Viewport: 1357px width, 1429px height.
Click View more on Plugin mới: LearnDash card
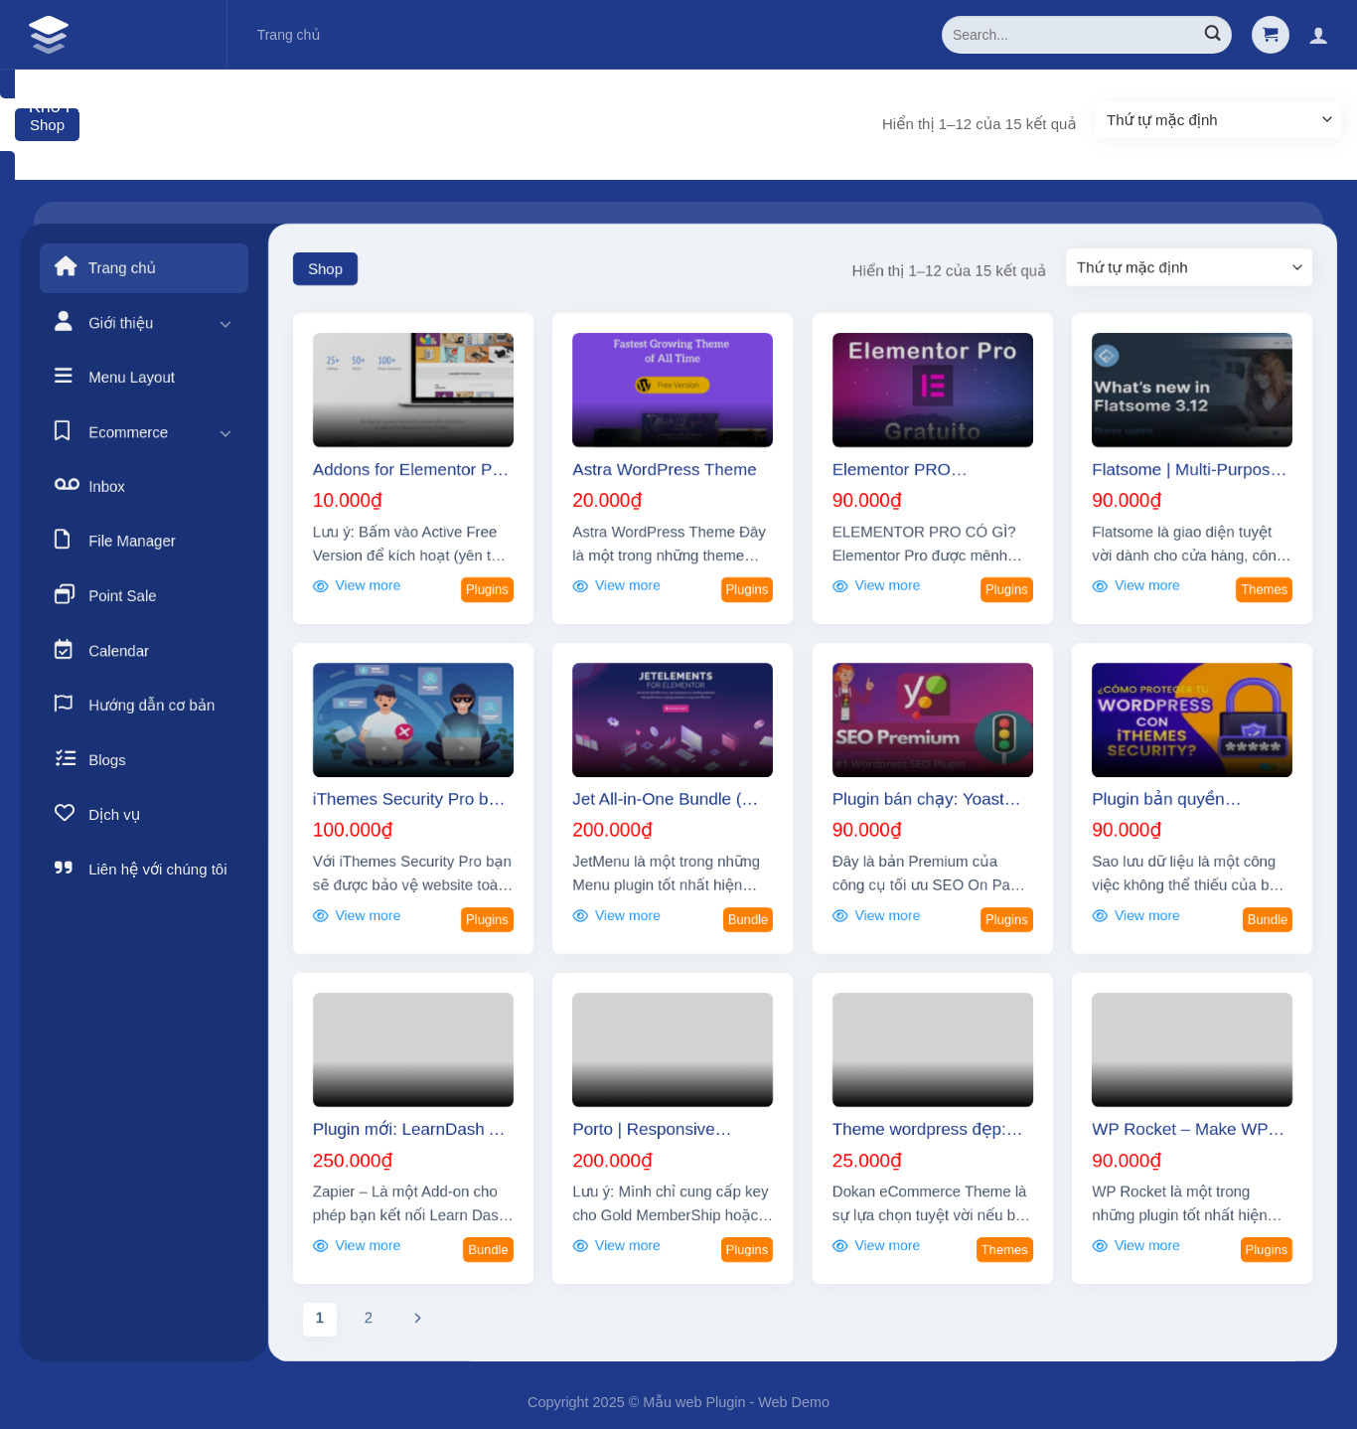click(368, 1246)
